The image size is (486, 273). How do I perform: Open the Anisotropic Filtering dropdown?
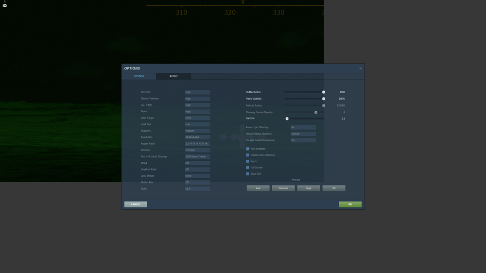pyautogui.click(x=303, y=127)
